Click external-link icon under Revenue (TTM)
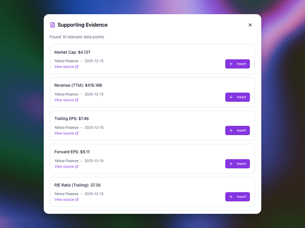The image size is (305, 228). tap(77, 100)
